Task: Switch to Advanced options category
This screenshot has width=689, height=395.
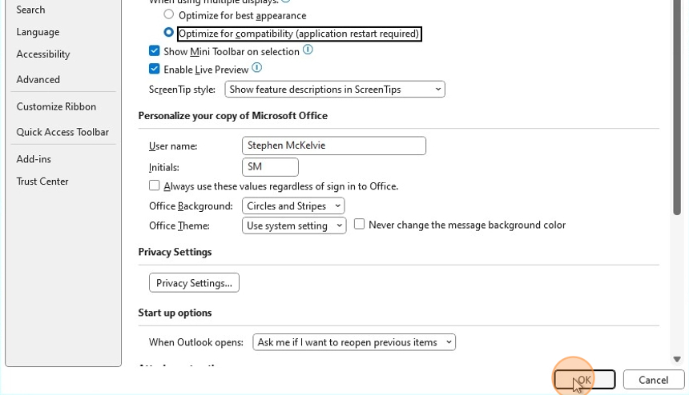Action: [x=38, y=80]
